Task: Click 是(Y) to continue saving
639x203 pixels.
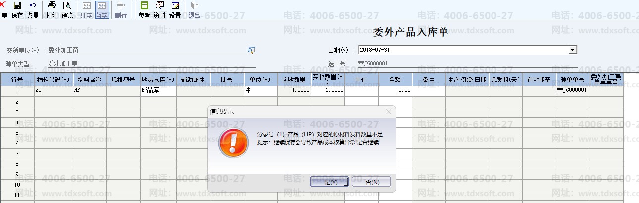Action: point(330,182)
